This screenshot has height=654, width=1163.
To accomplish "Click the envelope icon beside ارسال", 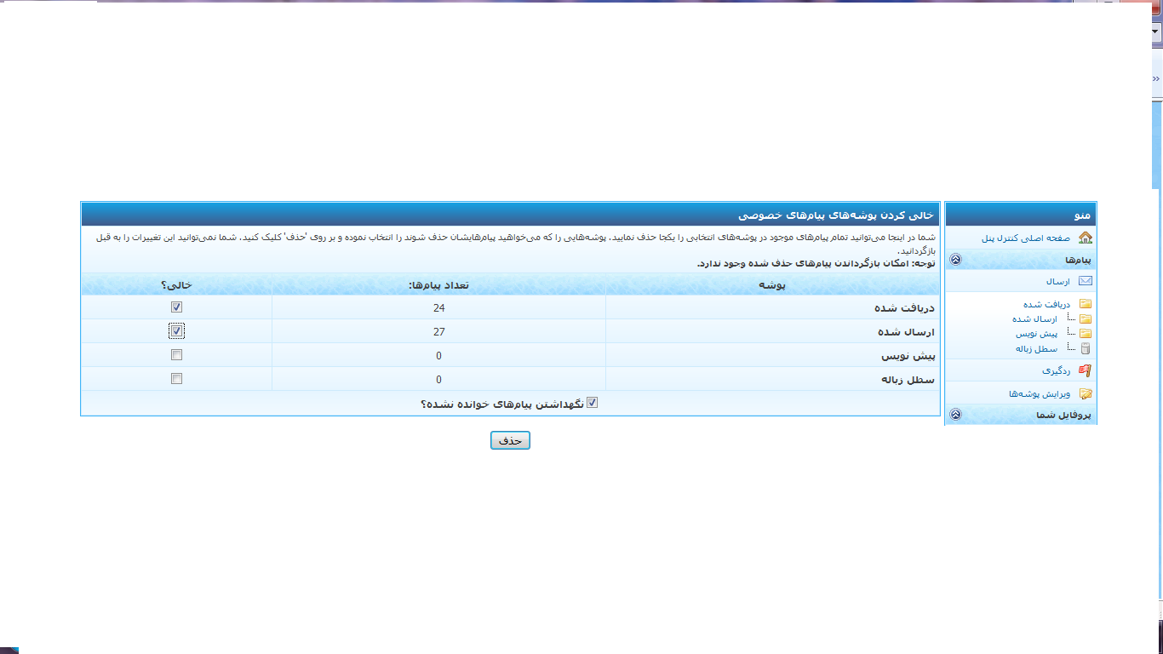I will click(x=1085, y=281).
